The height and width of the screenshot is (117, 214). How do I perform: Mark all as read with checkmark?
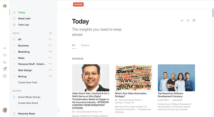tap(182, 21)
